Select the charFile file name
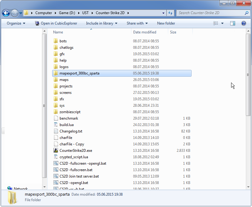This screenshot has width=252, height=207. (x=66, y=138)
